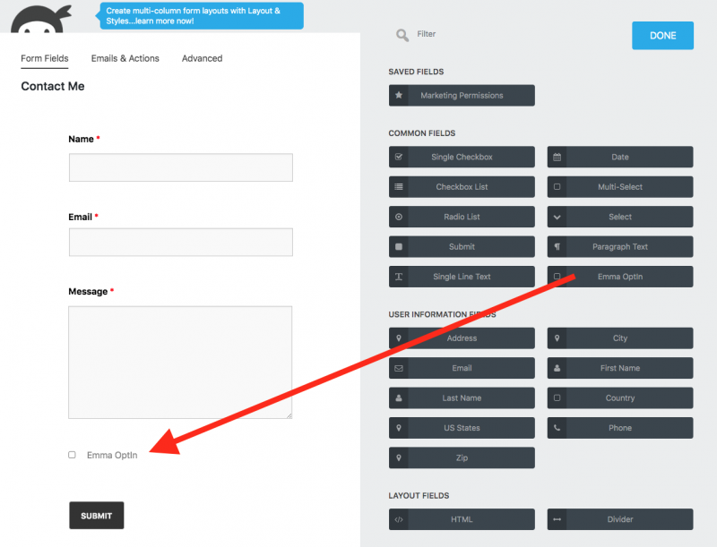Click the Layout & Styles promo banner

point(200,15)
